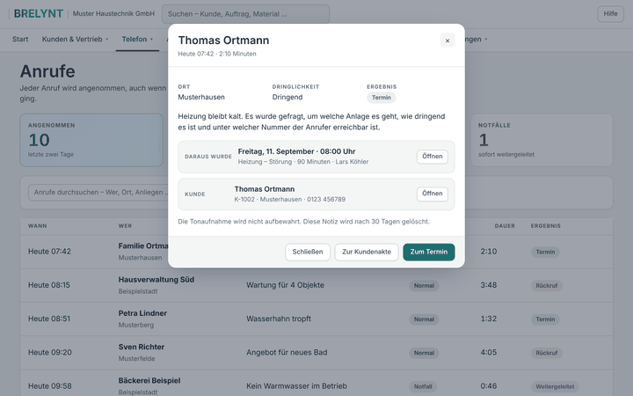The height and width of the screenshot is (396, 633).
Task: Click Rückruf badge in Hausverwaltung Süd row
Action: [546, 285]
